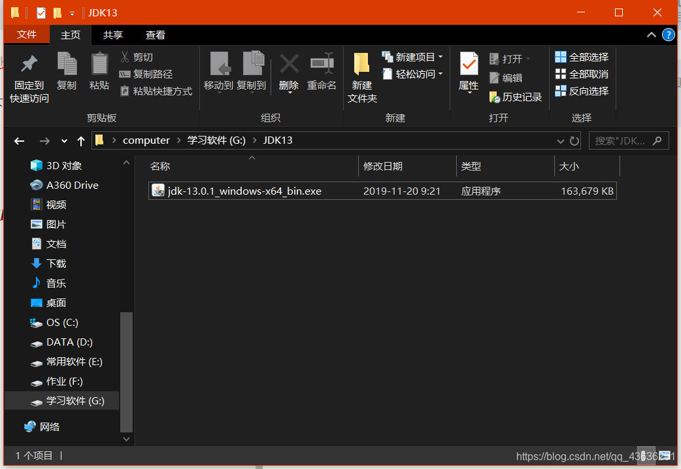The height and width of the screenshot is (469, 681).
Task: Click the Paste (粘贴) clipboard icon
Action: [99, 64]
